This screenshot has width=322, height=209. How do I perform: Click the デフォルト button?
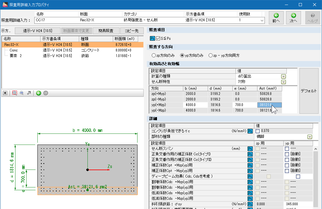pyautogui.click(x=309, y=91)
